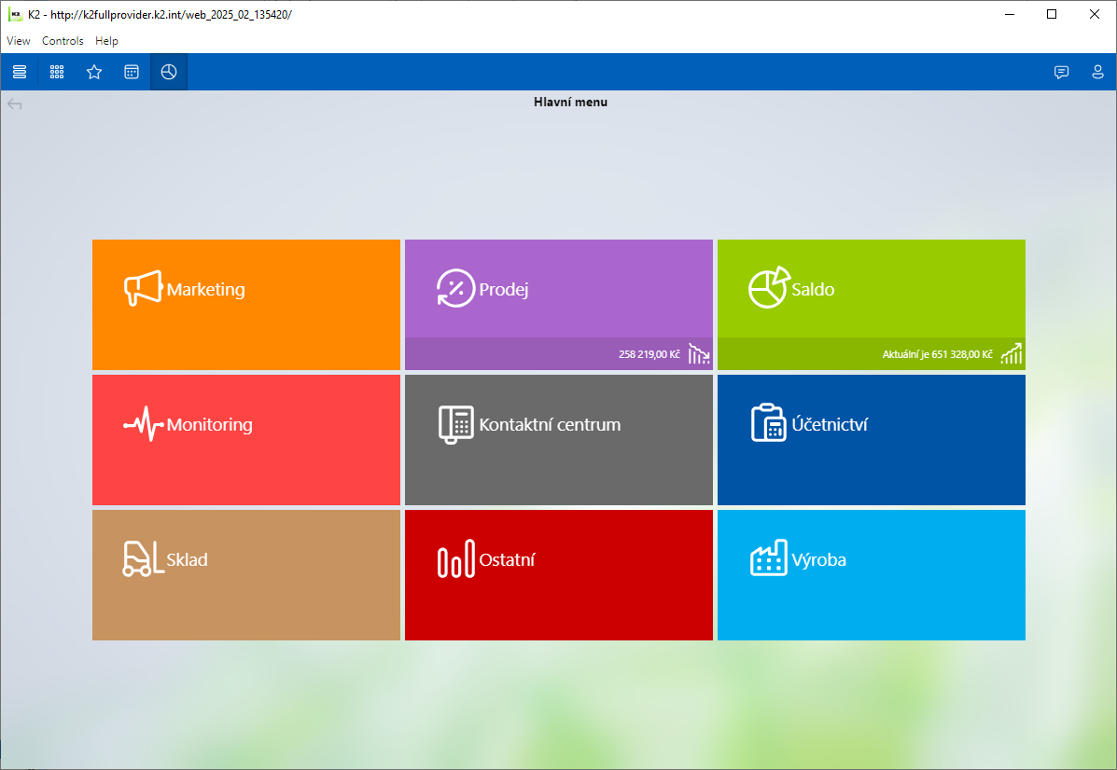Open the Monitoring tile label
The image size is (1117, 770).
coord(209,425)
